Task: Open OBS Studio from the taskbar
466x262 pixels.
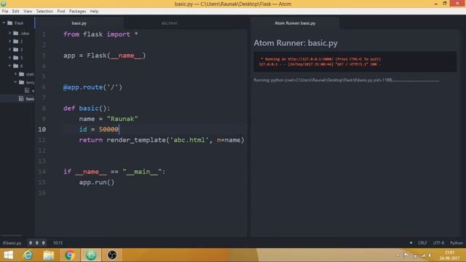Action: point(112,255)
